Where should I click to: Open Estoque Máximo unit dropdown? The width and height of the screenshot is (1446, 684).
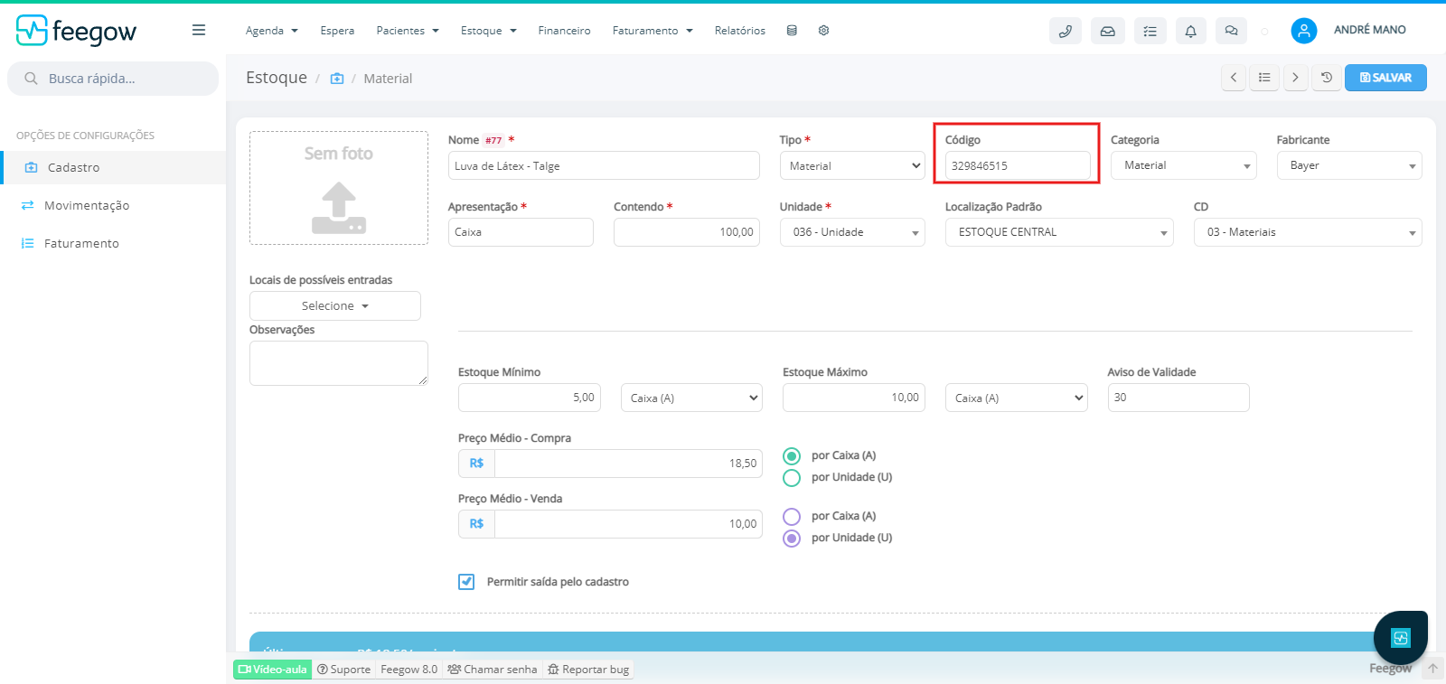[x=1017, y=398]
